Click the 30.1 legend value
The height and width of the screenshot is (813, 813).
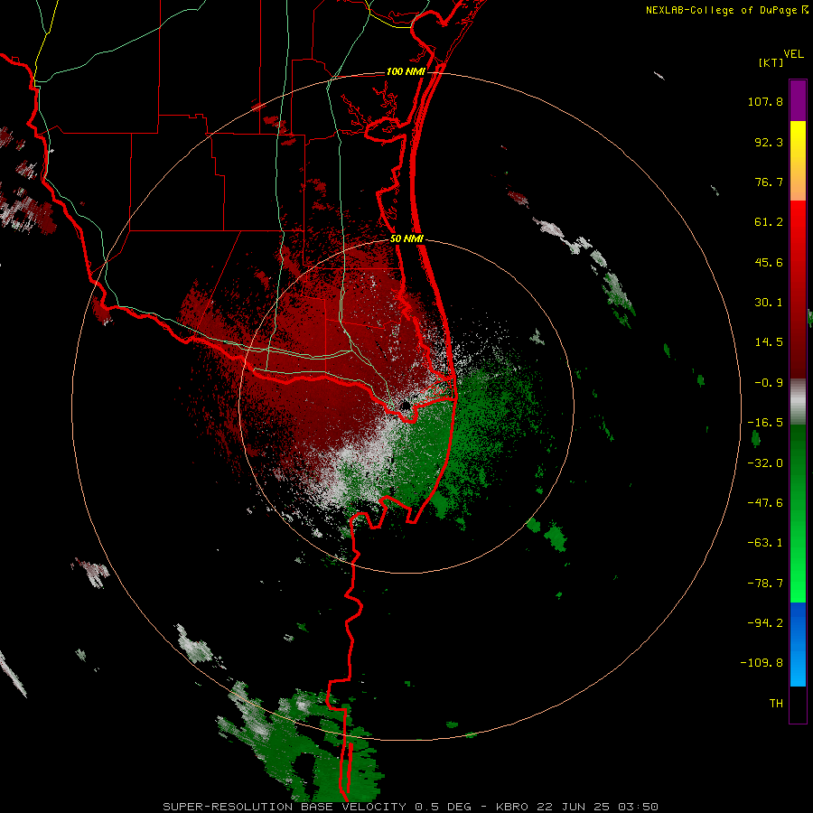pos(769,303)
